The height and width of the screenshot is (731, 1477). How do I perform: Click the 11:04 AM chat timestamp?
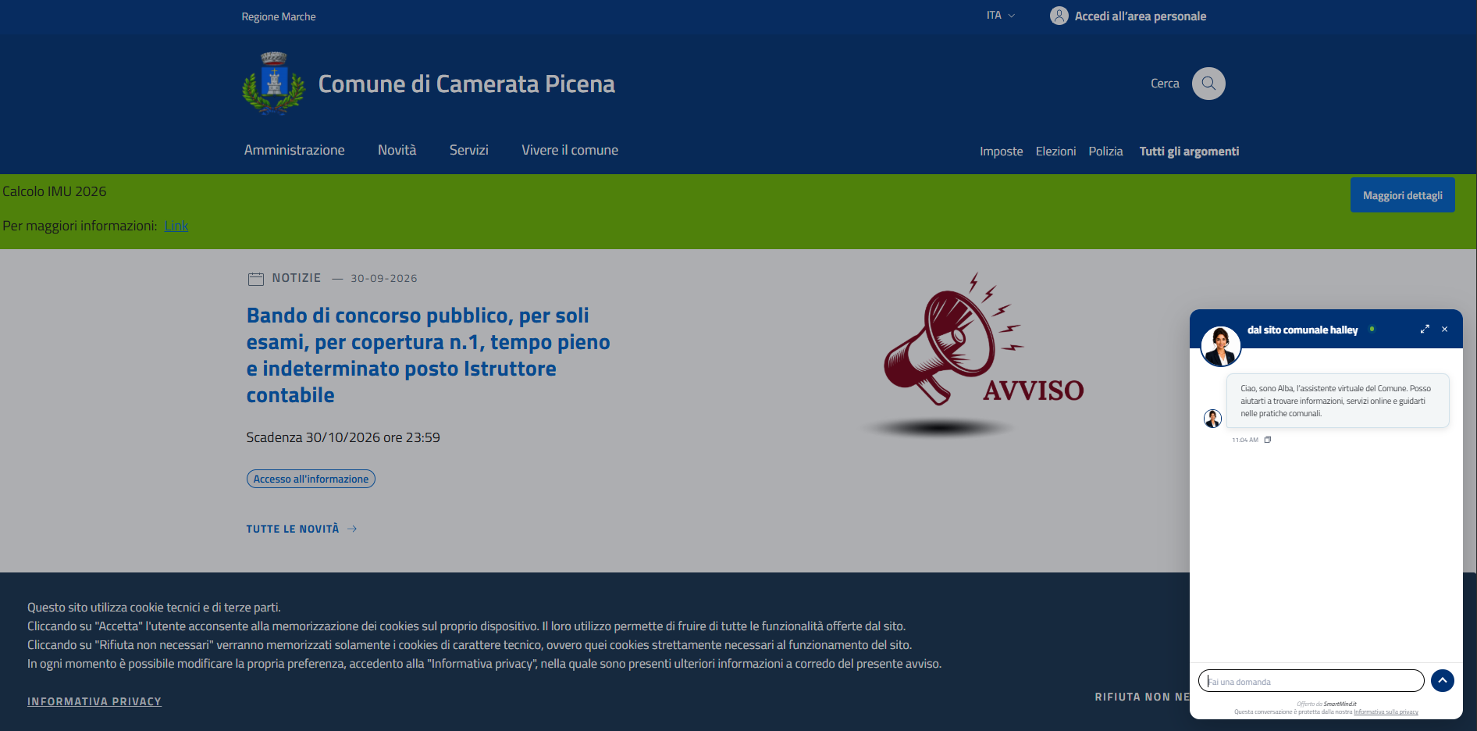click(1245, 440)
